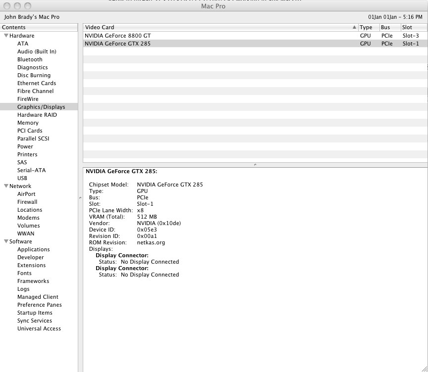Click the Contents sidebar header
The width and height of the screenshot is (428, 372).
tap(39, 27)
